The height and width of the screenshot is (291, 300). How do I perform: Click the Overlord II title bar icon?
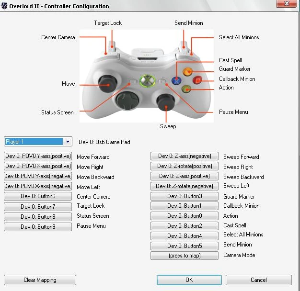click(4, 6)
